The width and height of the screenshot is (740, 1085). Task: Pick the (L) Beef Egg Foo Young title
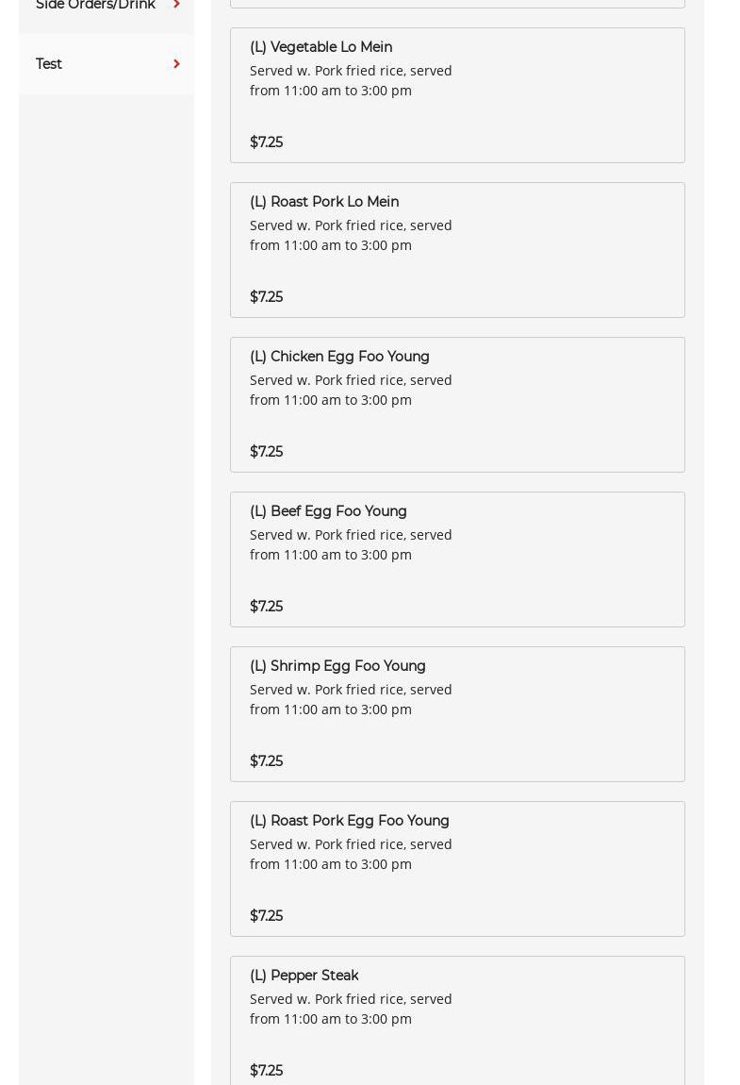(328, 511)
